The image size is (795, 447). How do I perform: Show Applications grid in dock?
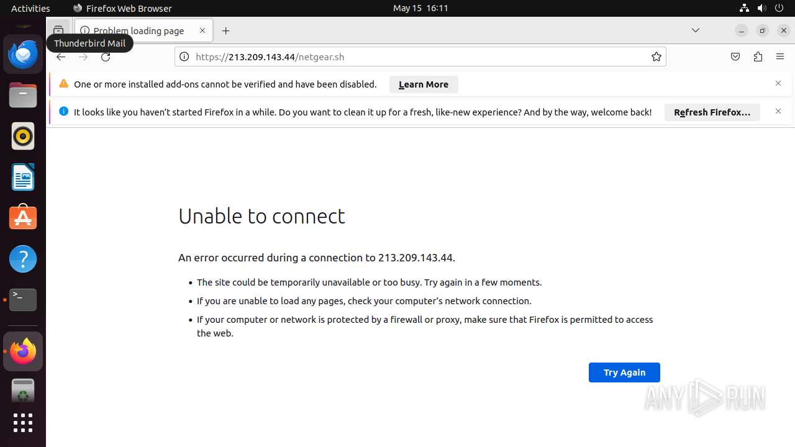click(x=23, y=423)
